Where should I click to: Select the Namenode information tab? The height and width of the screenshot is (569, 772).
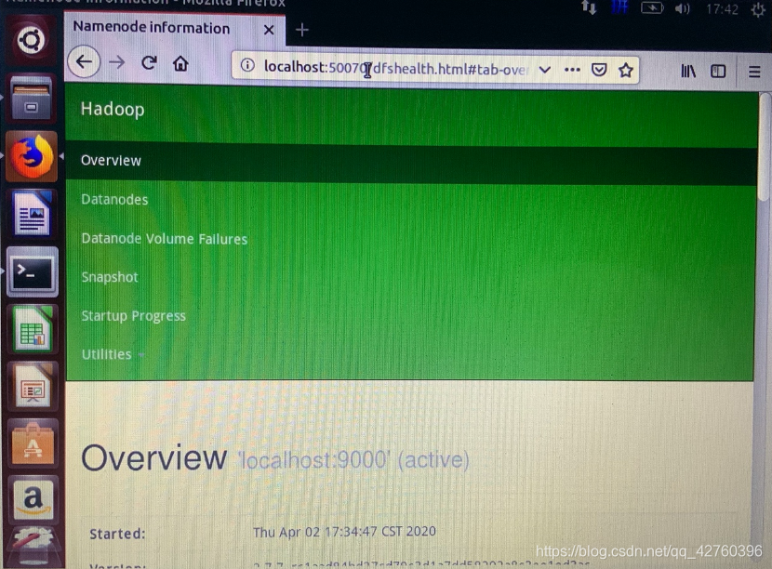point(175,29)
